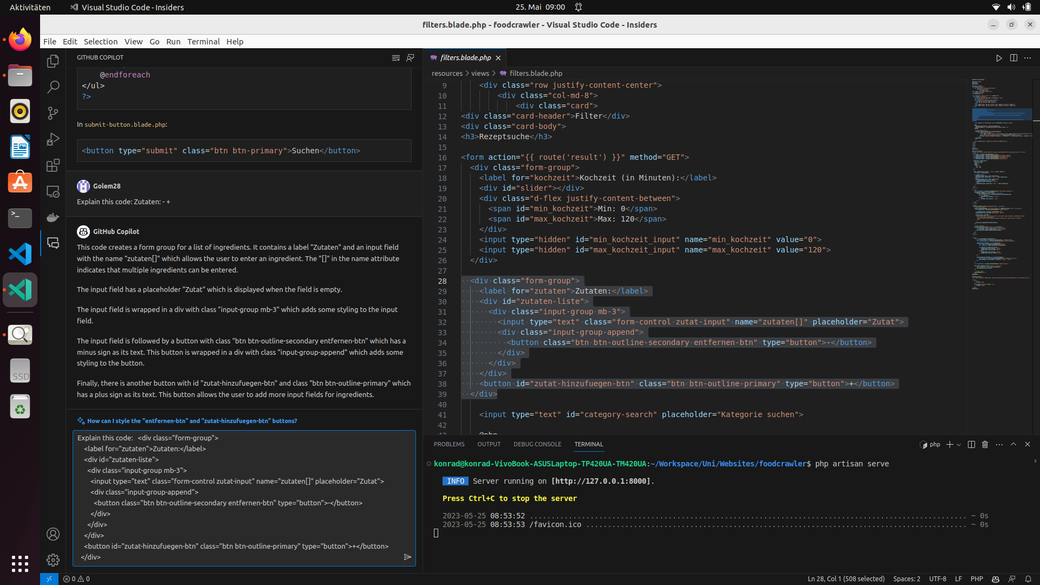This screenshot has width=1040, height=585.
Task: Split the terminal panel
Action: coord(971,444)
